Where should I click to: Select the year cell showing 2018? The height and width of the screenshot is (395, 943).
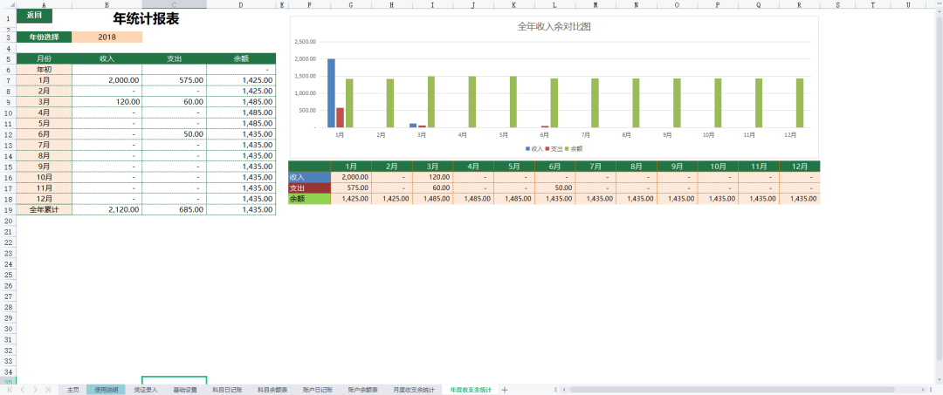tap(107, 37)
